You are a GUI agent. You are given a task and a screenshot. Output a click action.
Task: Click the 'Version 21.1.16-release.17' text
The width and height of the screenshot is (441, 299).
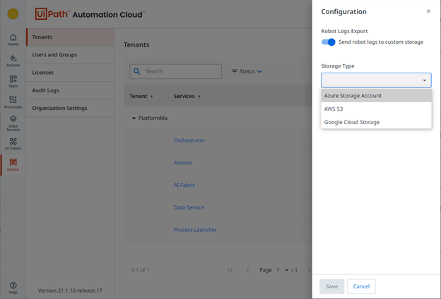coord(70,291)
